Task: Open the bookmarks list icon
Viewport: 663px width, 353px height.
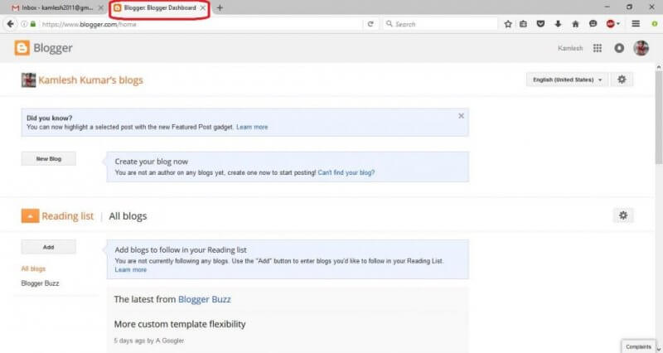Action: (523, 24)
